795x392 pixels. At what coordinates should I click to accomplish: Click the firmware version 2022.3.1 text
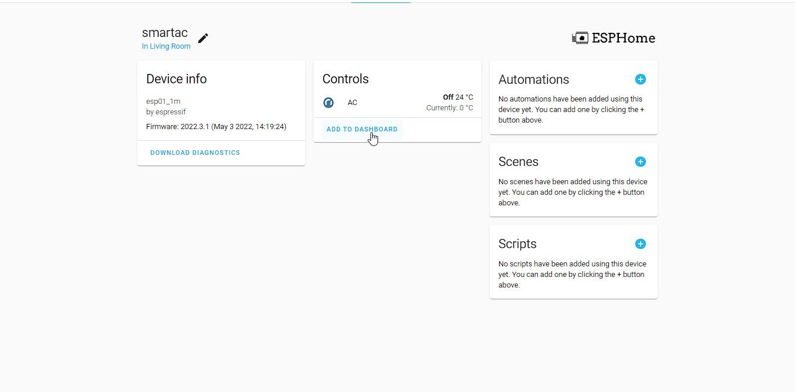click(216, 126)
